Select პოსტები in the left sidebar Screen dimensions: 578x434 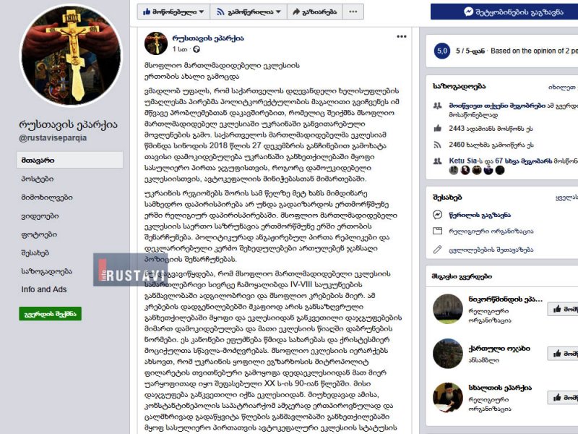click(38, 179)
